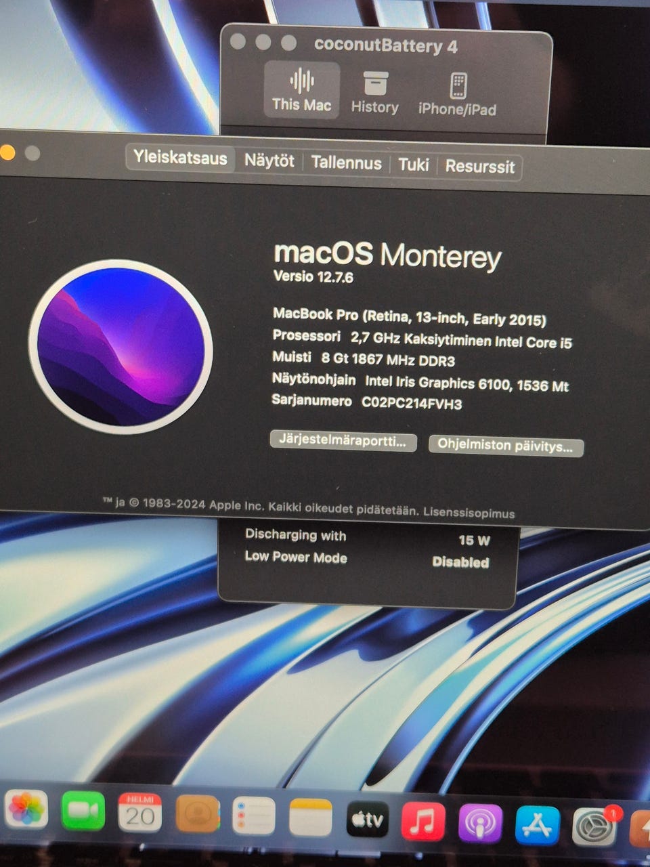Minimize the About This Mac window
Viewport: 650px width, 867px height.
(x=7, y=152)
